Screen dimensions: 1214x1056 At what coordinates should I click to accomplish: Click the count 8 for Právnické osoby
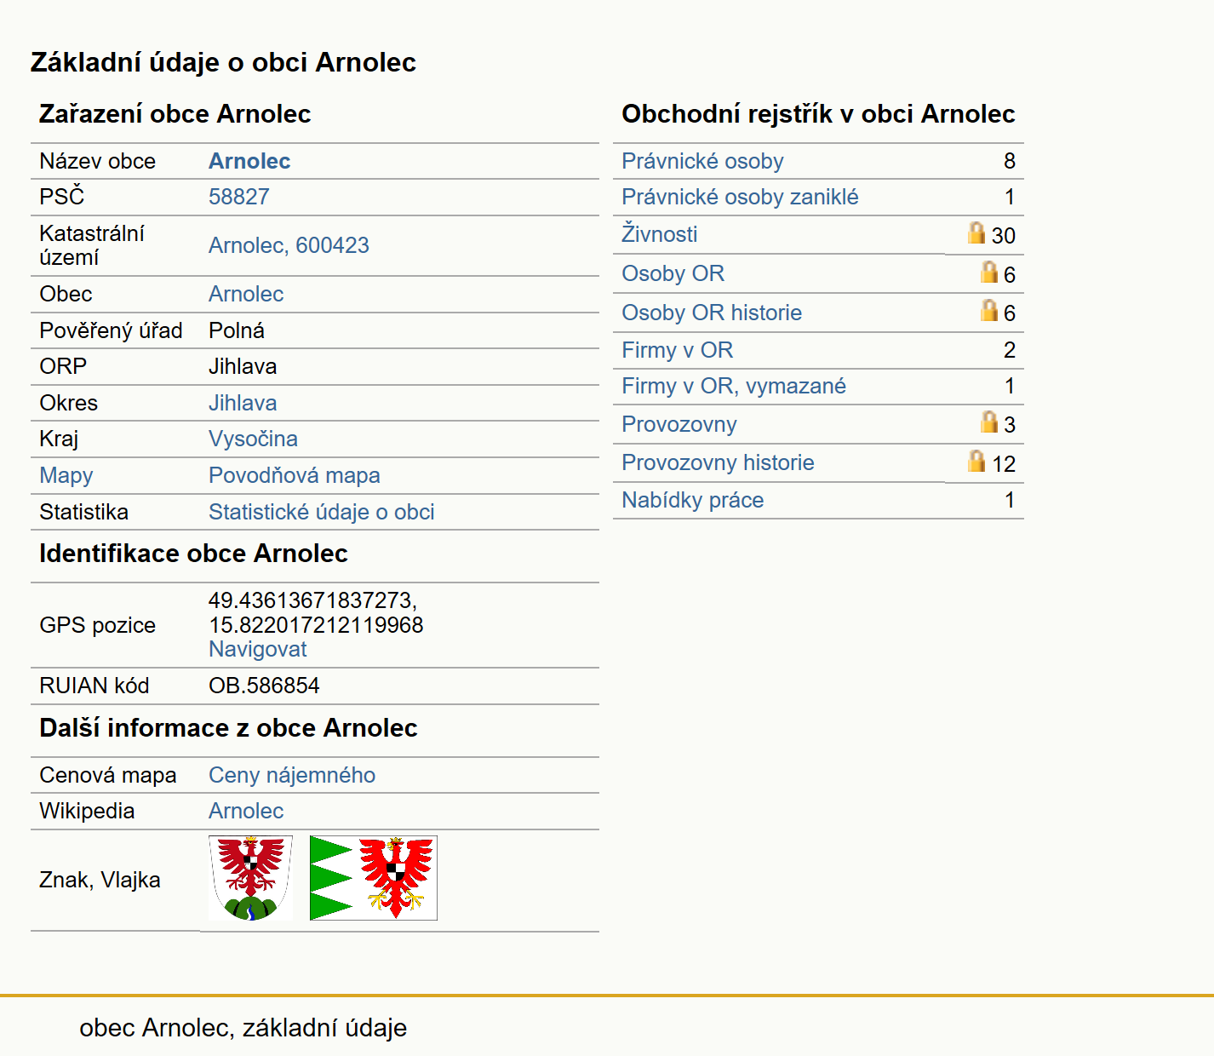click(1010, 161)
